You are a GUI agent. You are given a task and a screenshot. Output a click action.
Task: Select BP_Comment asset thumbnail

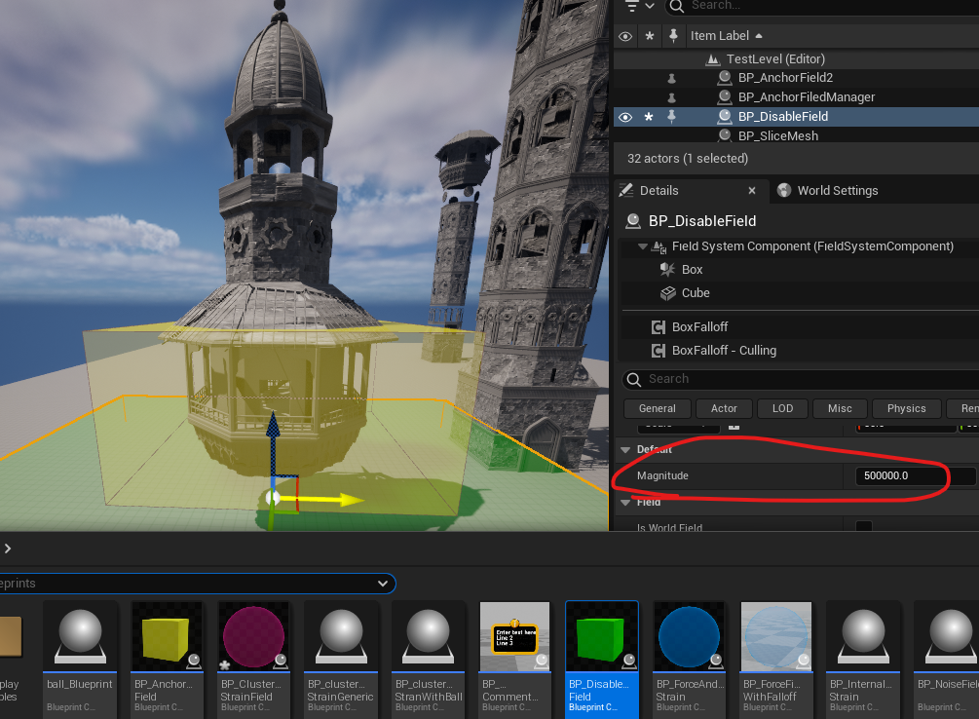point(514,636)
